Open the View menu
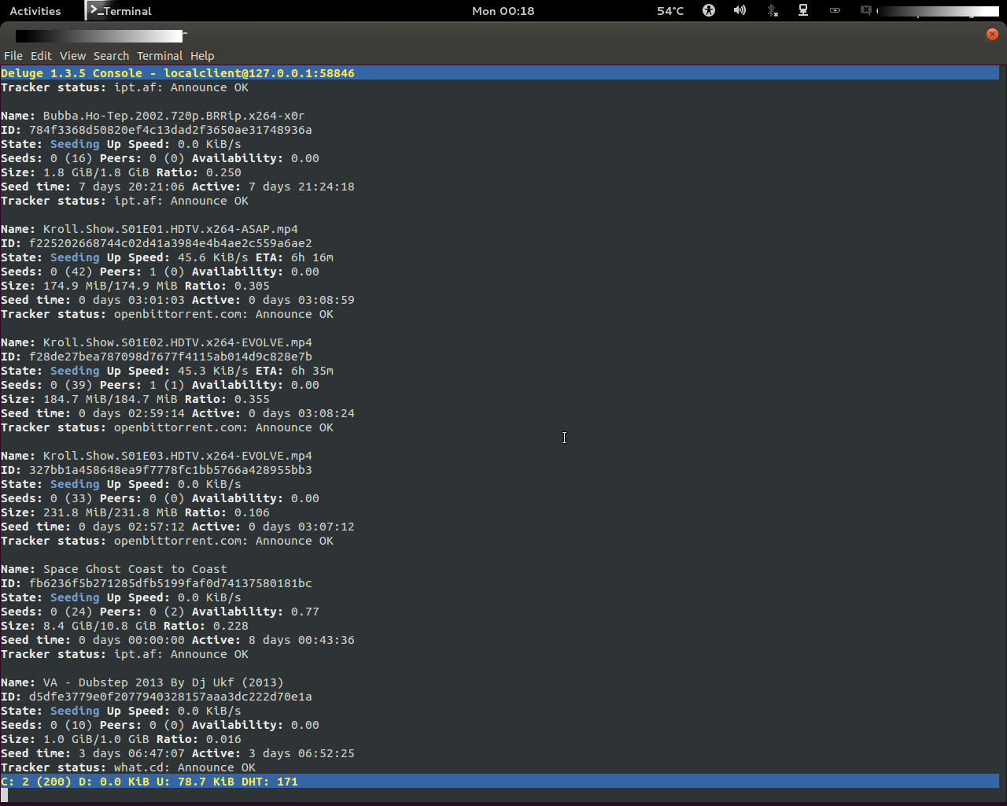 [x=72, y=56]
